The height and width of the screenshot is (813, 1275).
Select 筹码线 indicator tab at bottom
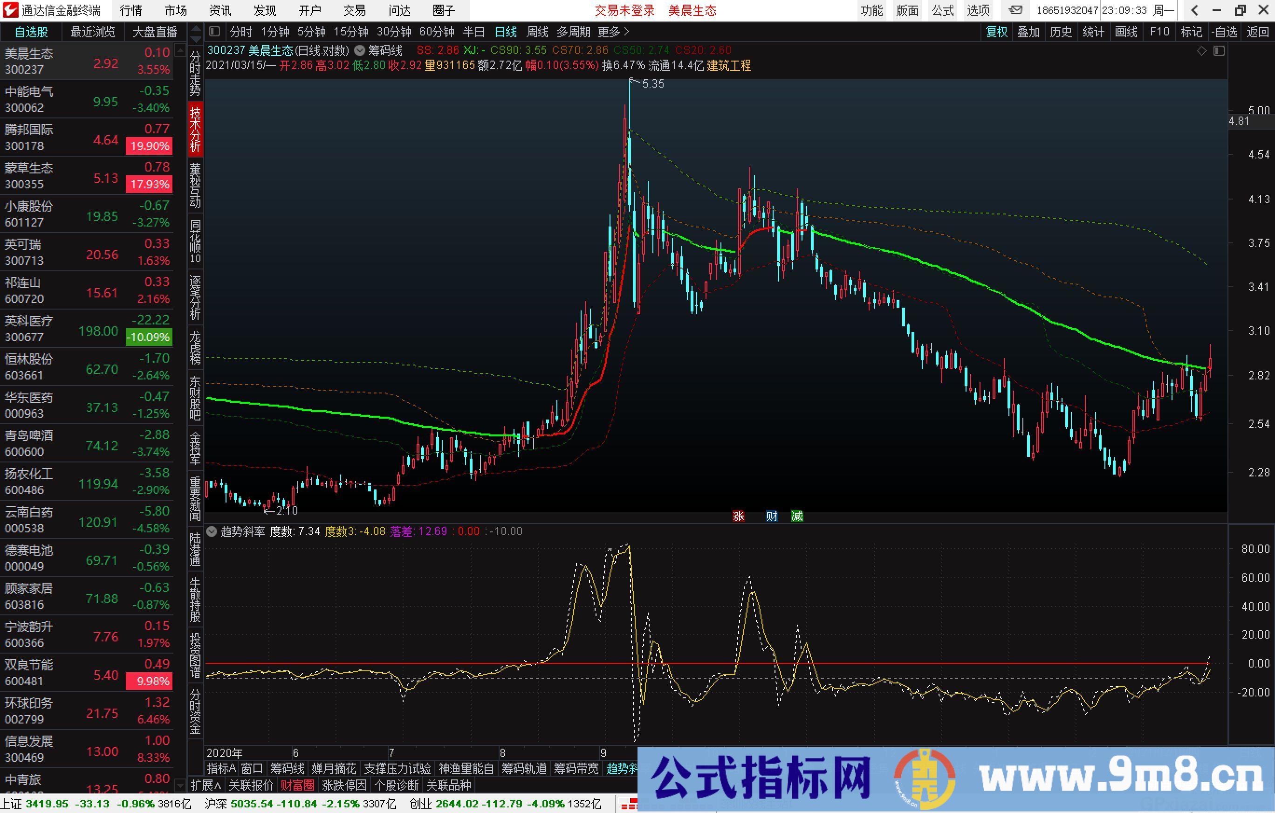click(x=288, y=768)
